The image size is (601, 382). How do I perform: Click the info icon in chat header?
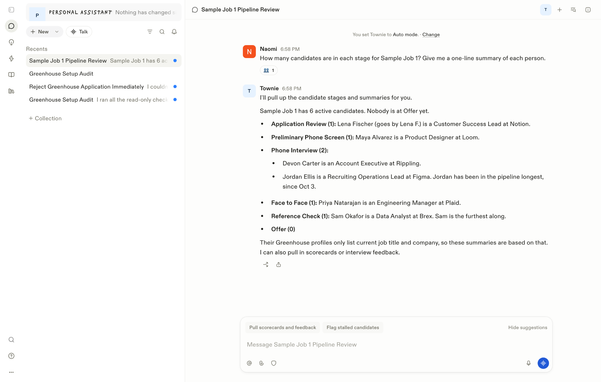tap(588, 10)
